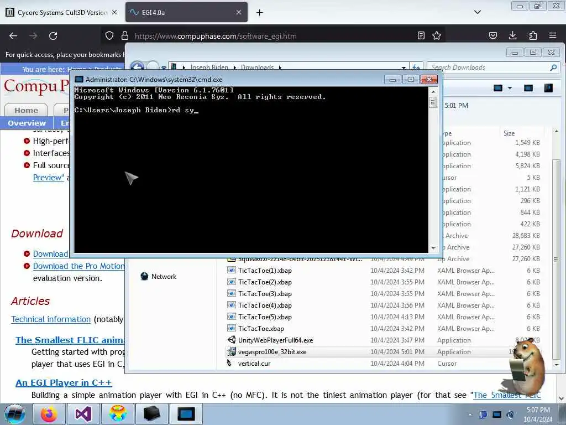The width and height of the screenshot is (566, 425).
Task: Open the black cube app taskbar icon
Action: [x=151, y=414]
